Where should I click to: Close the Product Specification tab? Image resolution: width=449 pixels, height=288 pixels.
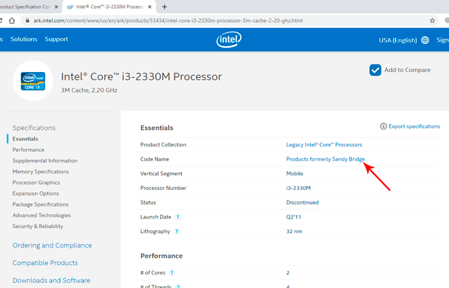point(57,7)
